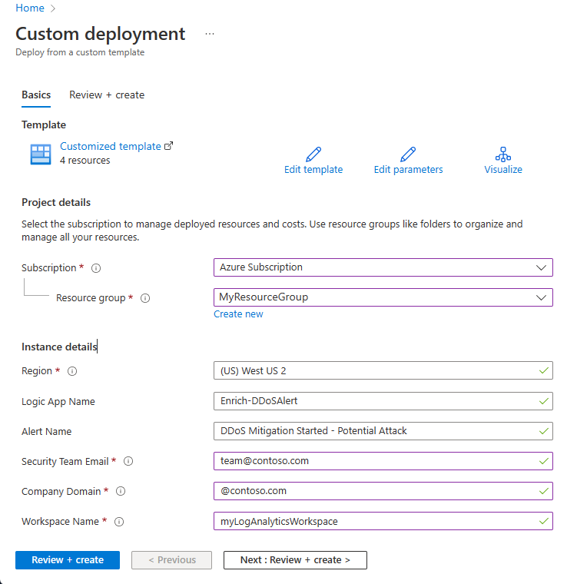Click the info icon beside Subscription
567x584 pixels.
[x=96, y=268]
